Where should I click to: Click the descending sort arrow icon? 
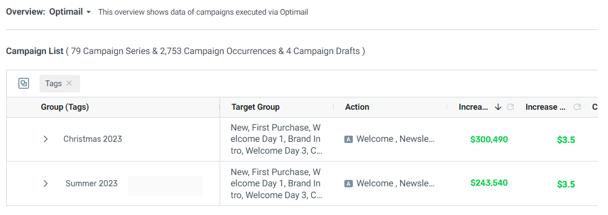(x=498, y=107)
